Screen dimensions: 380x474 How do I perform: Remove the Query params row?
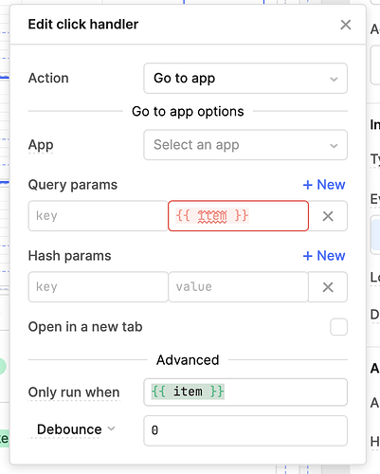(x=328, y=216)
